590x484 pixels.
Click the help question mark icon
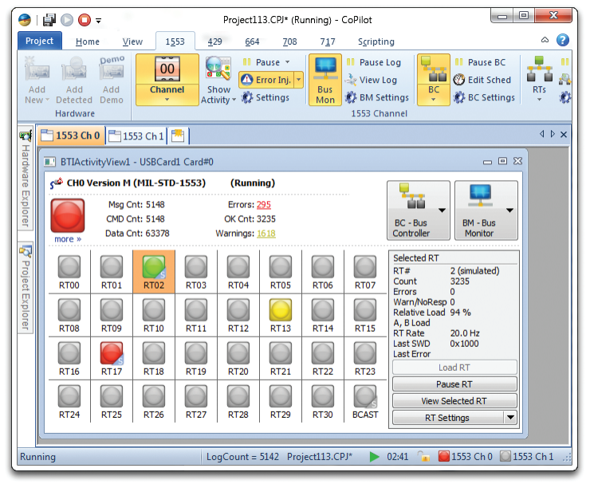click(x=563, y=41)
